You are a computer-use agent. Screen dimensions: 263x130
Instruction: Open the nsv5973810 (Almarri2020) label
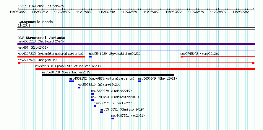click(x=99, y=85)
